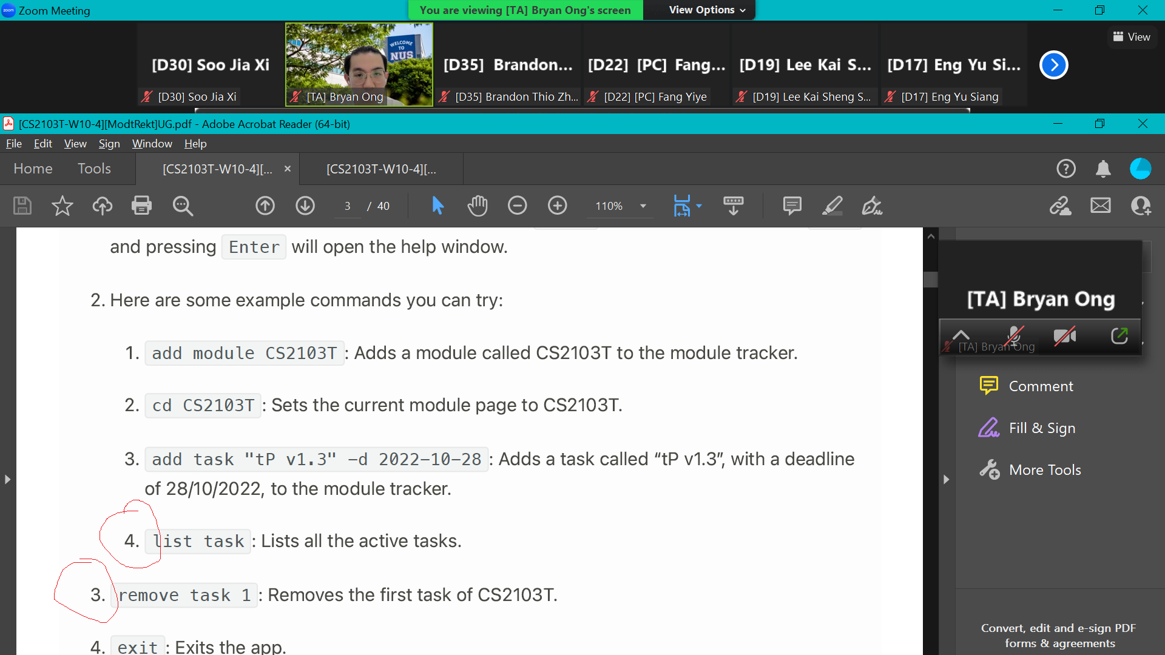Click the Save file floppy icon
The image size is (1165, 655).
(x=22, y=206)
